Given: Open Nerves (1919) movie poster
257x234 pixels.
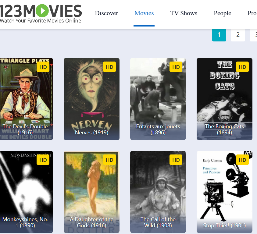Looking at the screenshot, I should point(91,99).
